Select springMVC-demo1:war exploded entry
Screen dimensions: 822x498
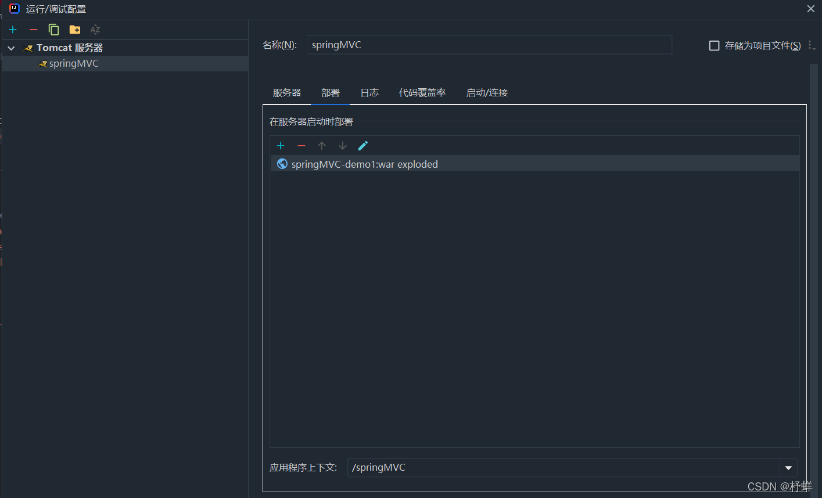535,164
